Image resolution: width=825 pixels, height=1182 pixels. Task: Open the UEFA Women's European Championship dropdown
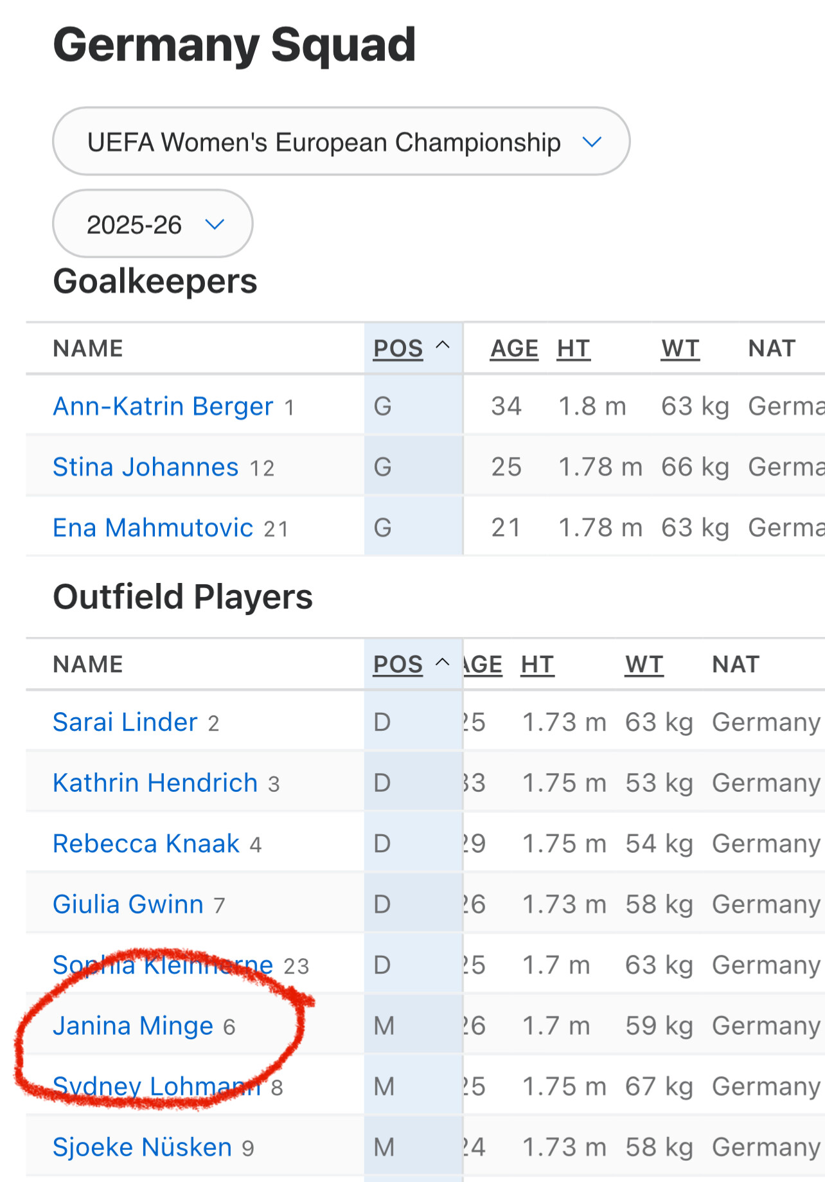[341, 141]
